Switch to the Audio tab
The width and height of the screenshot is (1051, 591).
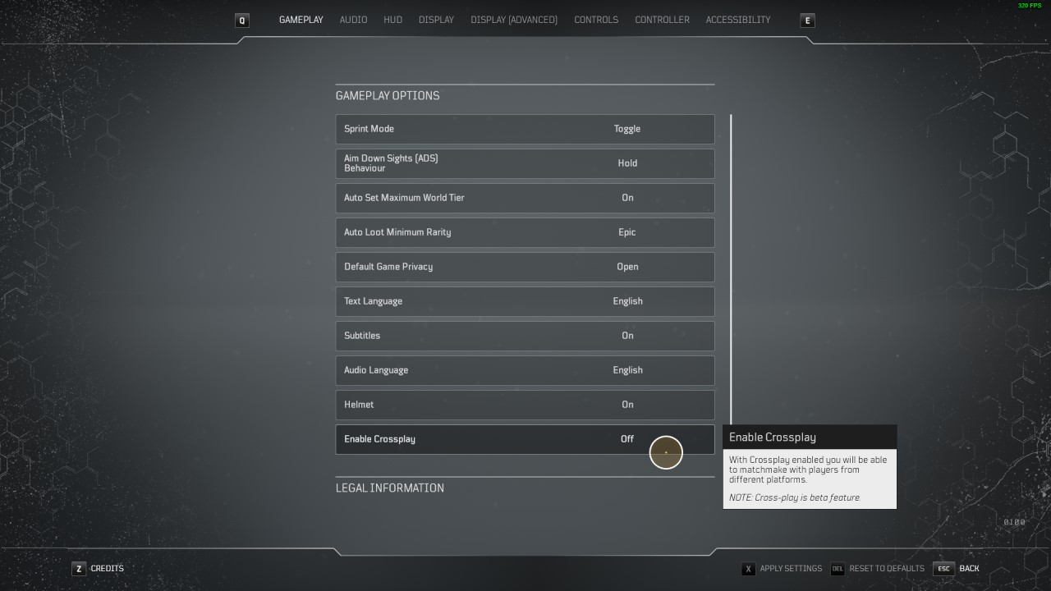353,20
